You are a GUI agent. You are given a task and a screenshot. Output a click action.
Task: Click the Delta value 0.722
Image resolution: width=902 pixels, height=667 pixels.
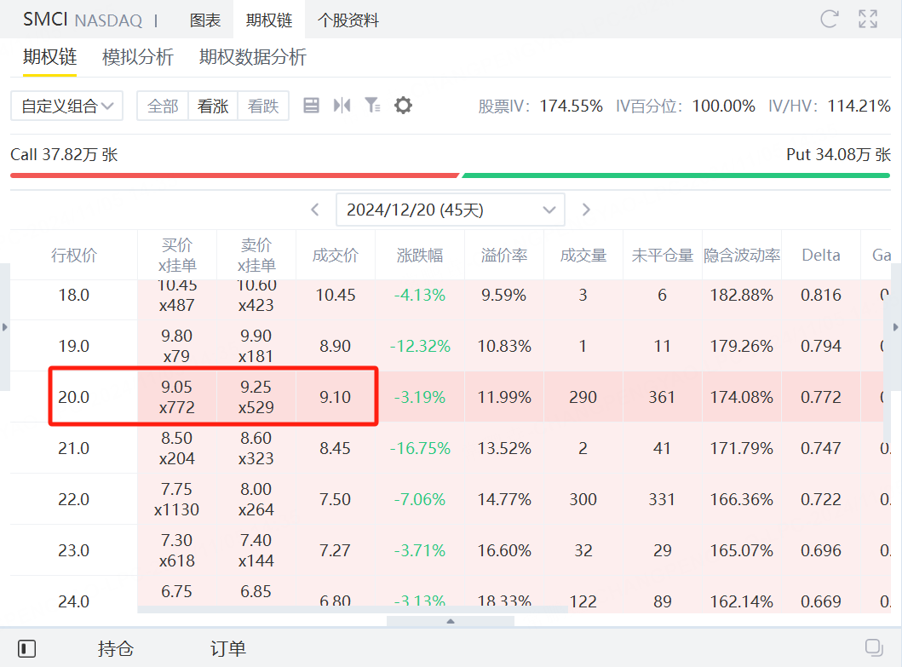(821, 499)
